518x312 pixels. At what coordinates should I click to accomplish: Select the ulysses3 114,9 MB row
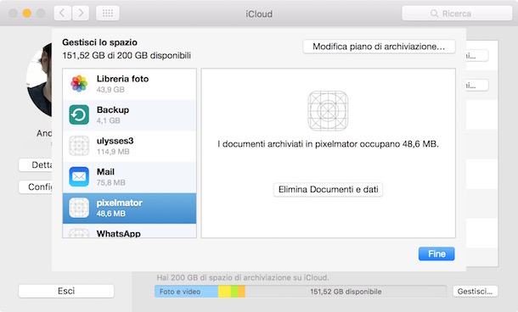click(129, 146)
